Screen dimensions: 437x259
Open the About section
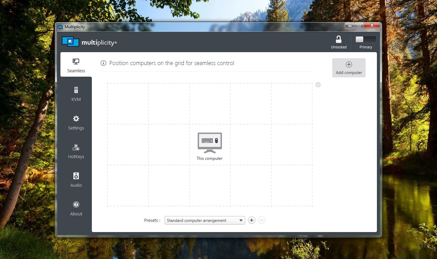(x=76, y=209)
